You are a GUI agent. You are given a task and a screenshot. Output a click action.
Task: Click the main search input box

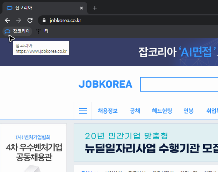click(179, 84)
